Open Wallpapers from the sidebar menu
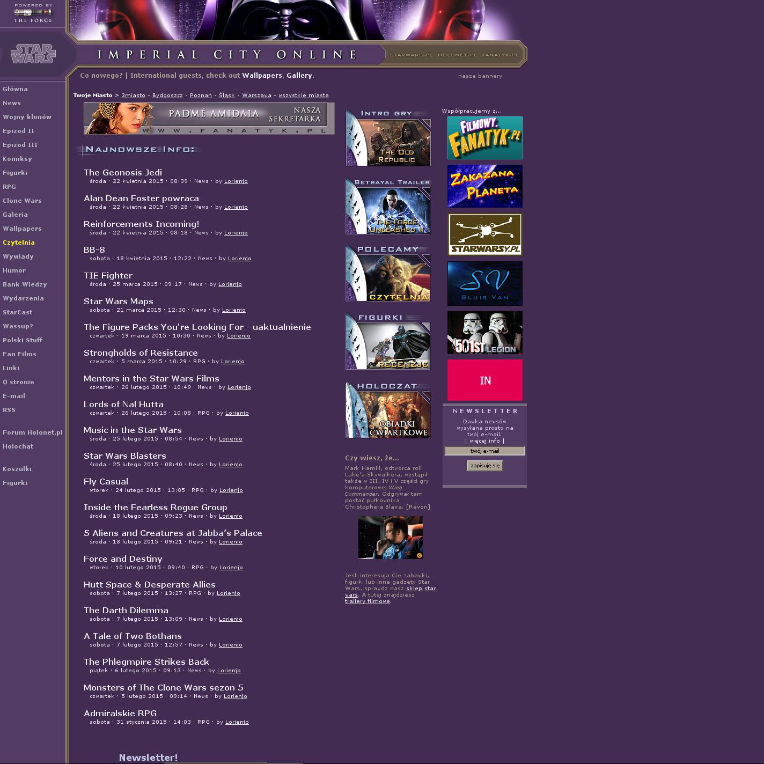The width and height of the screenshot is (764, 764). pyautogui.click(x=22, y=229)
